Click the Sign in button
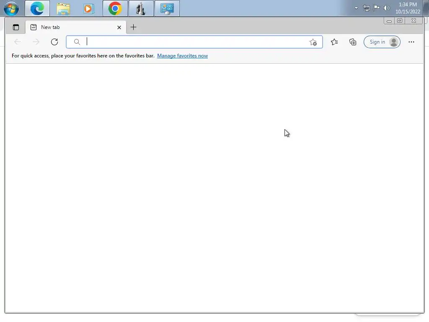 tap(382, 42)
